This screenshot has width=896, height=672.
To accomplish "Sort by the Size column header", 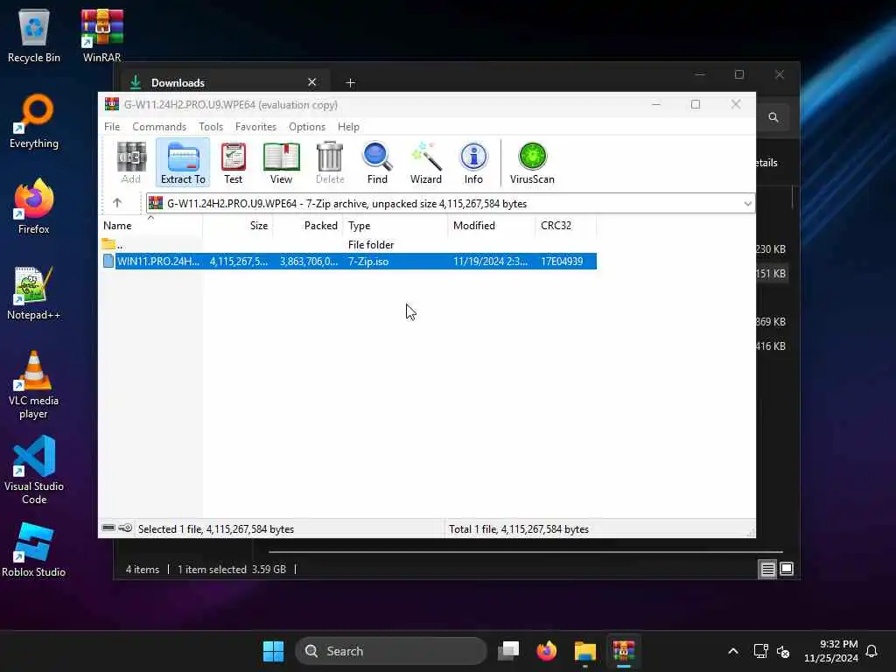I will [x=238, y=226].
